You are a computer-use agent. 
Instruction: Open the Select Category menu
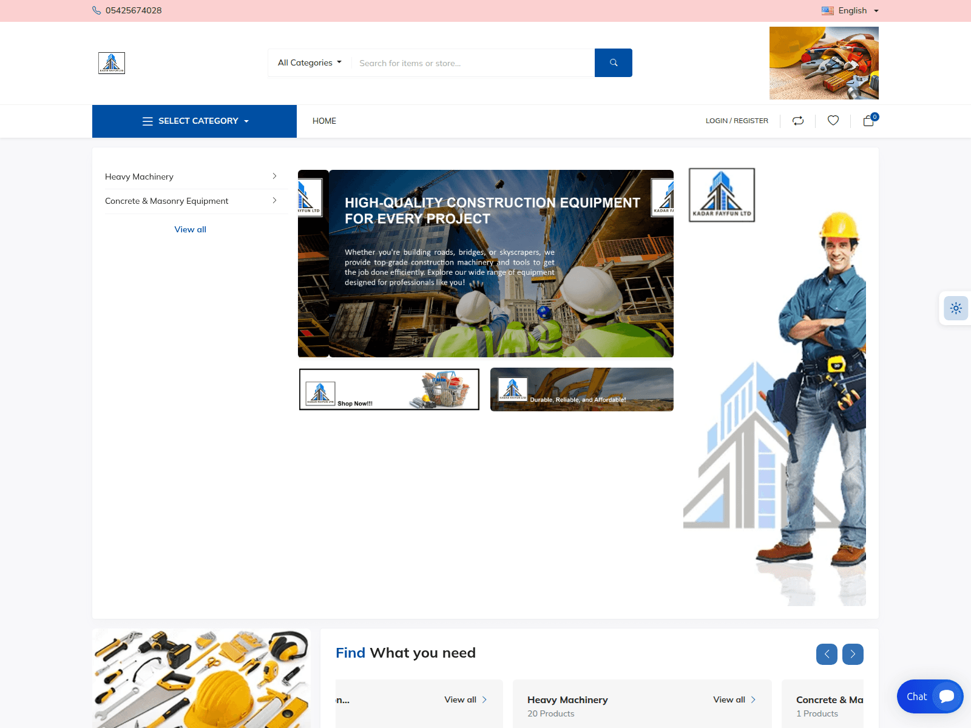(x=194, y=121)
